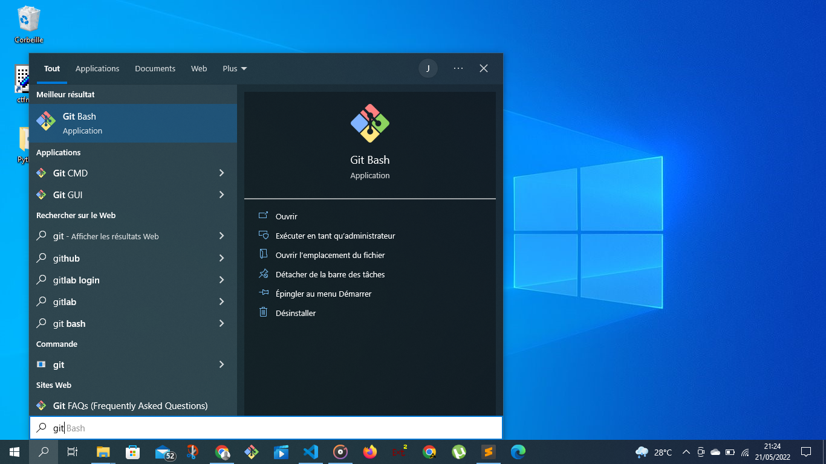826x464 pixels.
Task: Open the J account button
Action: coord(428,68)
